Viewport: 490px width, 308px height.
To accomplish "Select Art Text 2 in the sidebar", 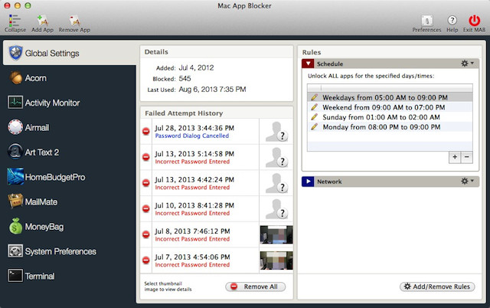I will coord(70,152).
